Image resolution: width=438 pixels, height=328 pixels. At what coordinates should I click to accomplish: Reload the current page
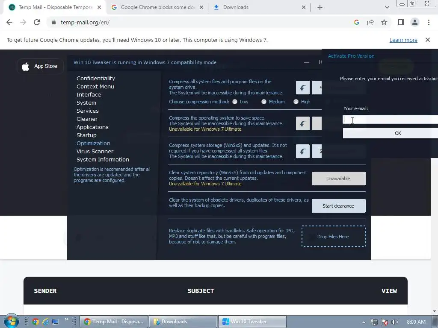click(37, 22)
